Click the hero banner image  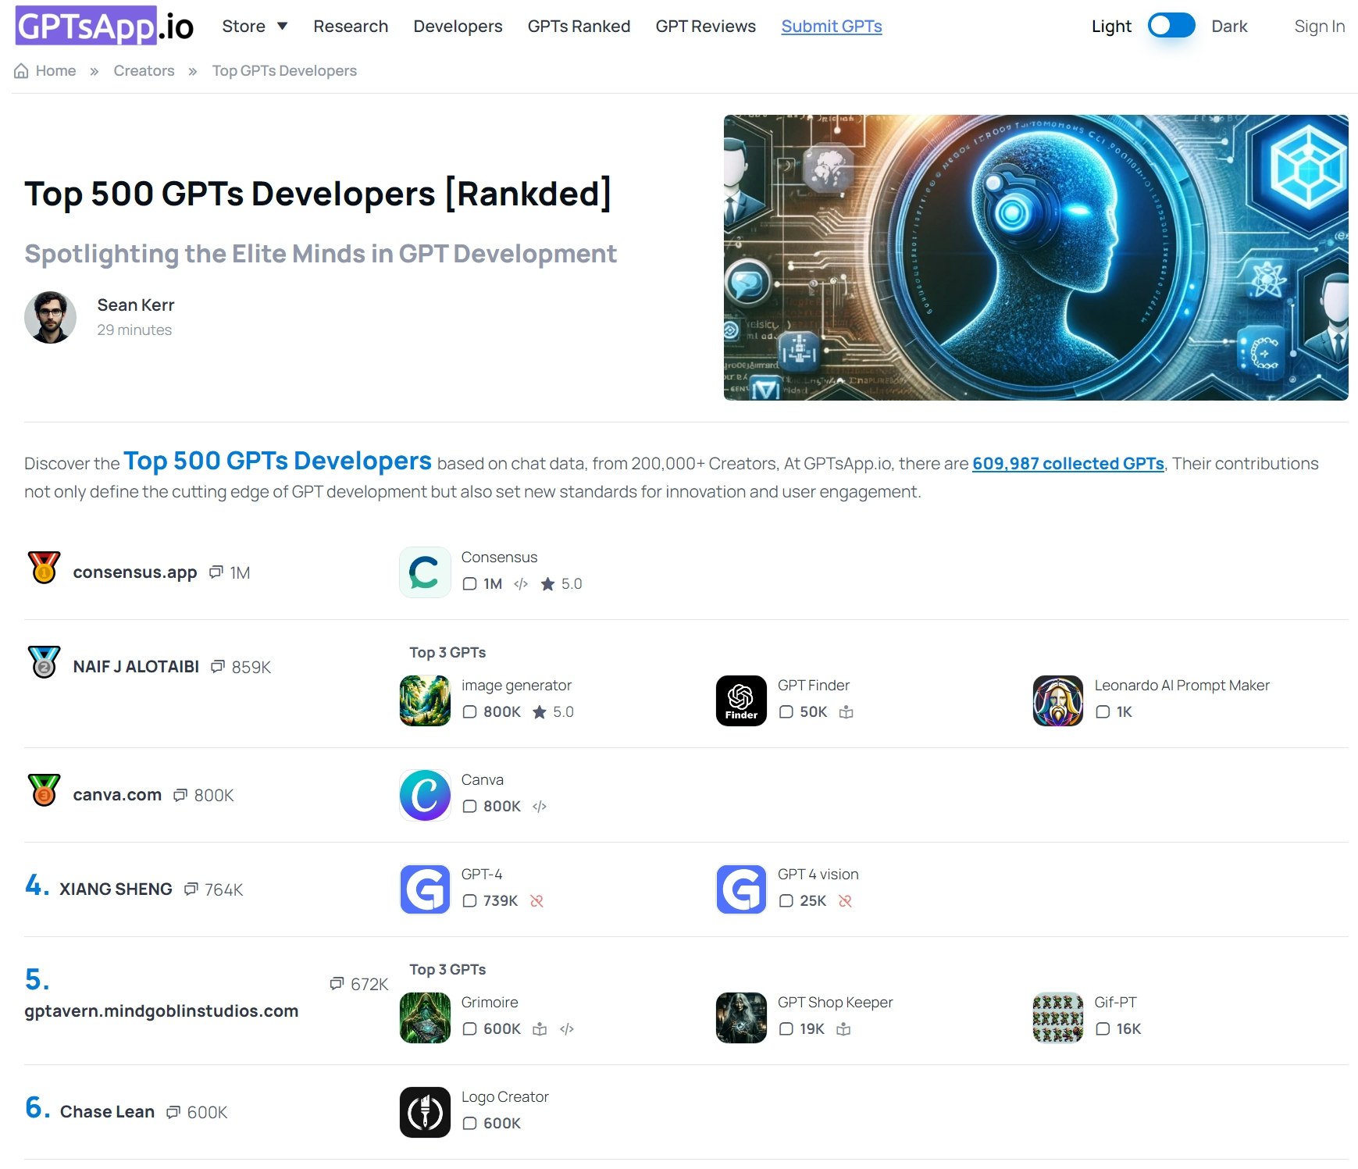click(1035, 258)
